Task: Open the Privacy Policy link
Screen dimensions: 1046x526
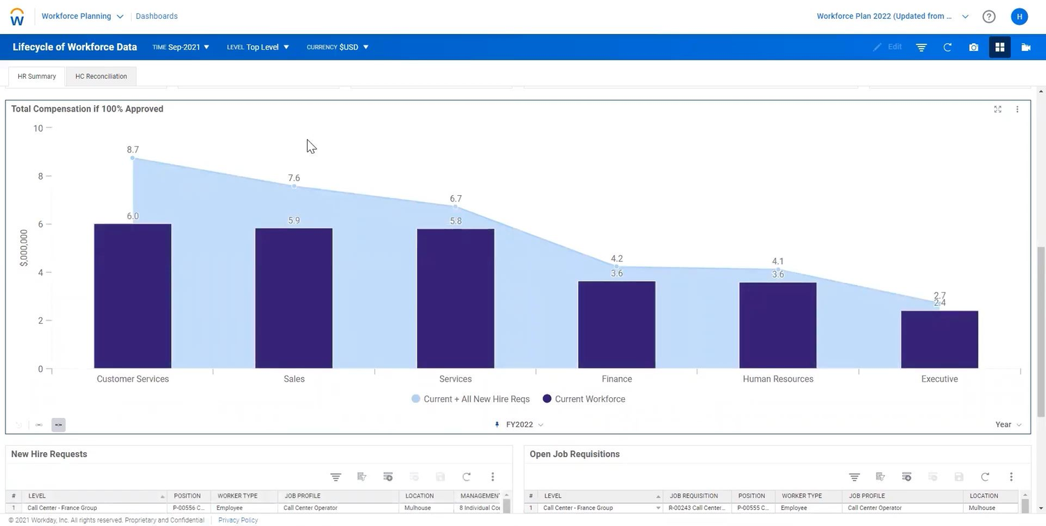Action: click(x=237, y=520)
